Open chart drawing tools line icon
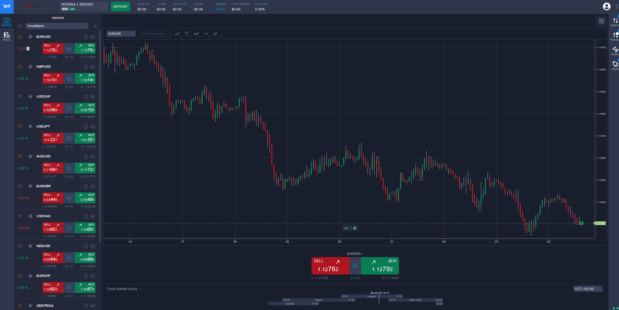This screenshot has width=619, height=310. (x=178, y=34)
